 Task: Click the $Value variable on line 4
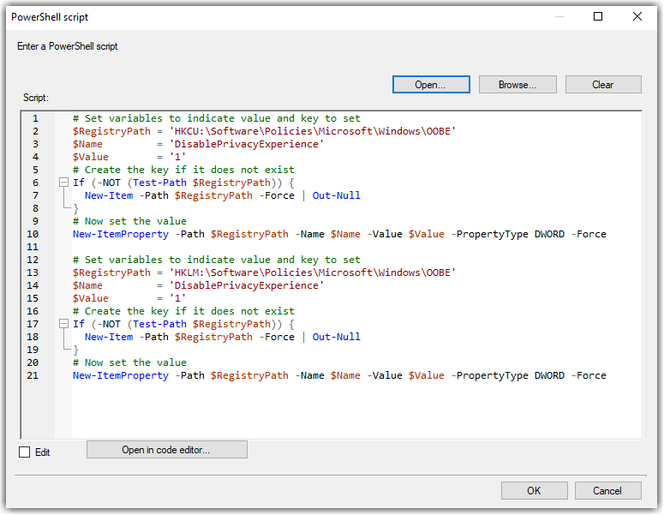coord(91,157)
